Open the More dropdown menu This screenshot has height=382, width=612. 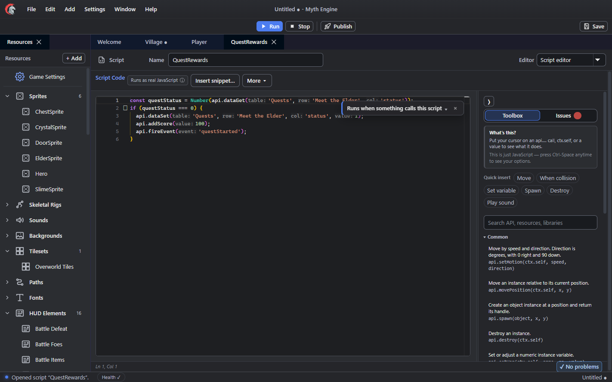257,81
